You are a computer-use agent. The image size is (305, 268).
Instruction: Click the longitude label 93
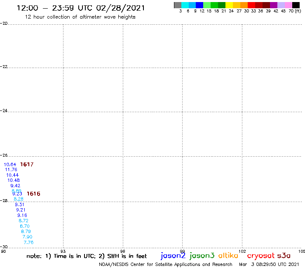point(63,252)
